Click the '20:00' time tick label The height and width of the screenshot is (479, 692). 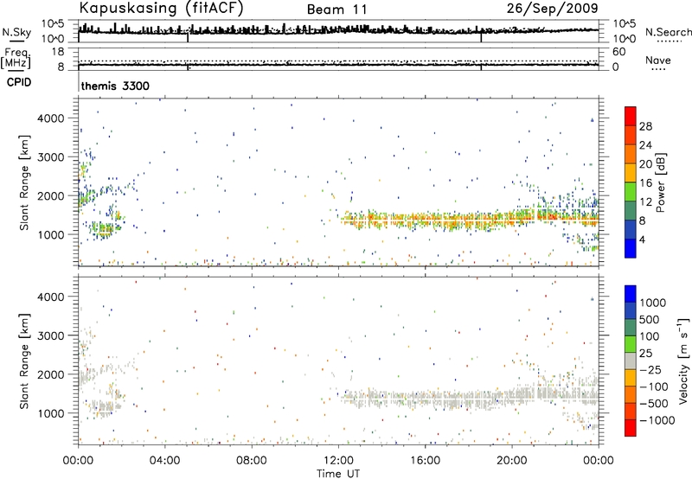pyautogui.click(x=512, y=461)
